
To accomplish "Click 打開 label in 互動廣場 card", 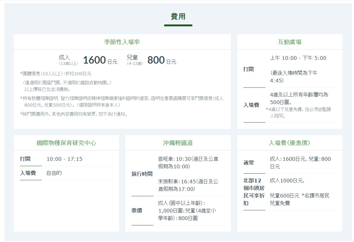I will tap(248, 69).
